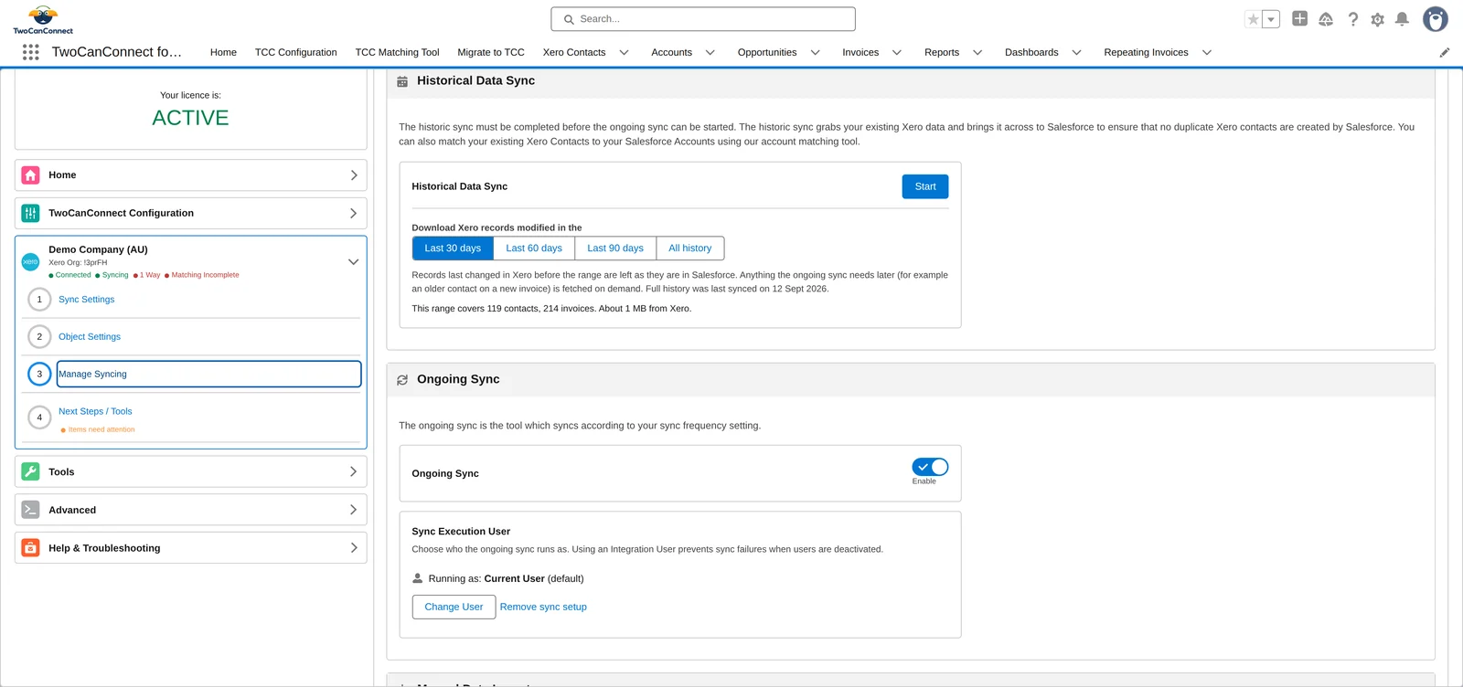Select the Manage Syncing step
This screenshot has width=1463, height=687.
208,374
